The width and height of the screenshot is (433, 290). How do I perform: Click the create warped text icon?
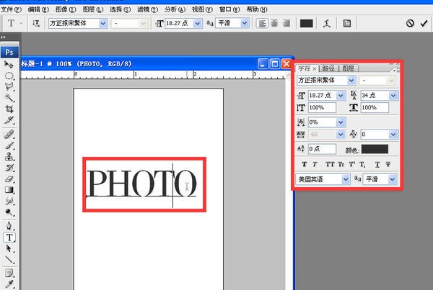tap(328, 23)
